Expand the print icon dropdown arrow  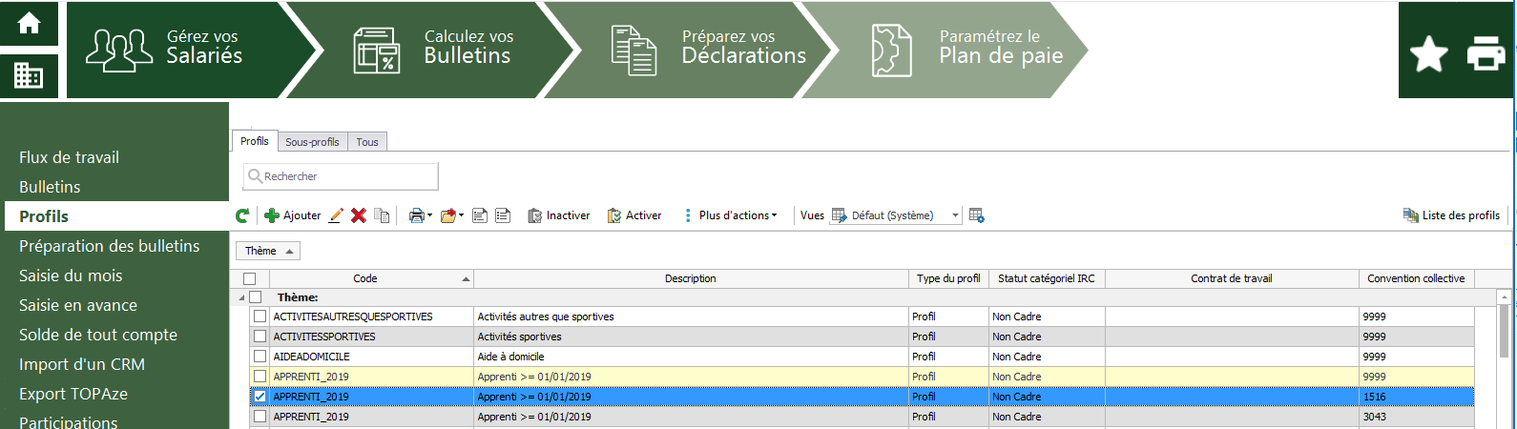click(429, 215)
